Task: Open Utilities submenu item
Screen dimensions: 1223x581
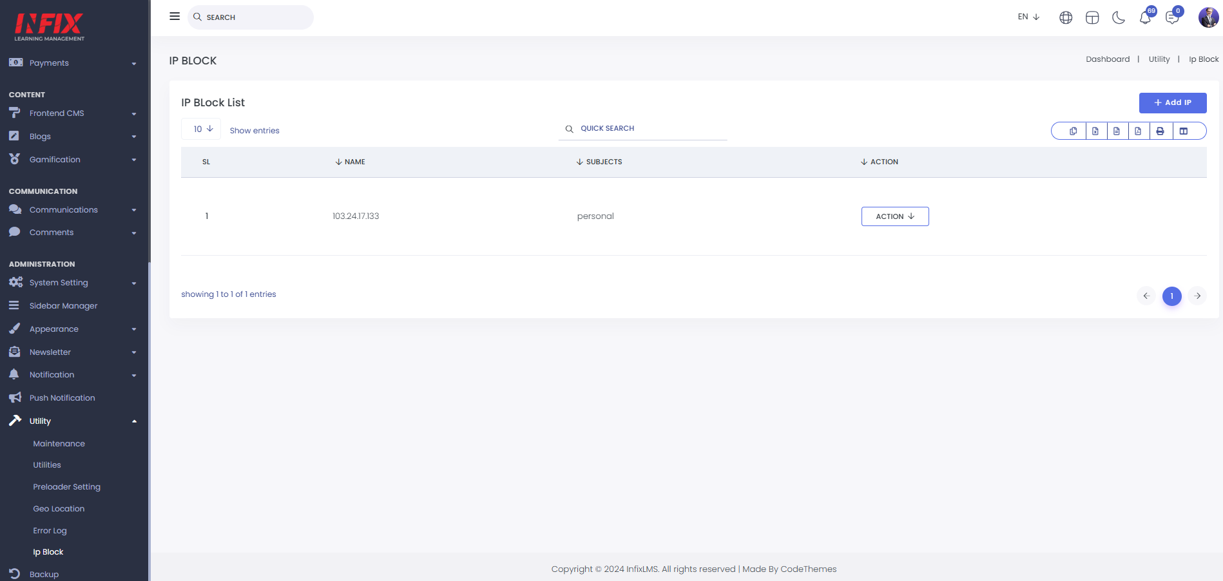Action: click(47, 464)
